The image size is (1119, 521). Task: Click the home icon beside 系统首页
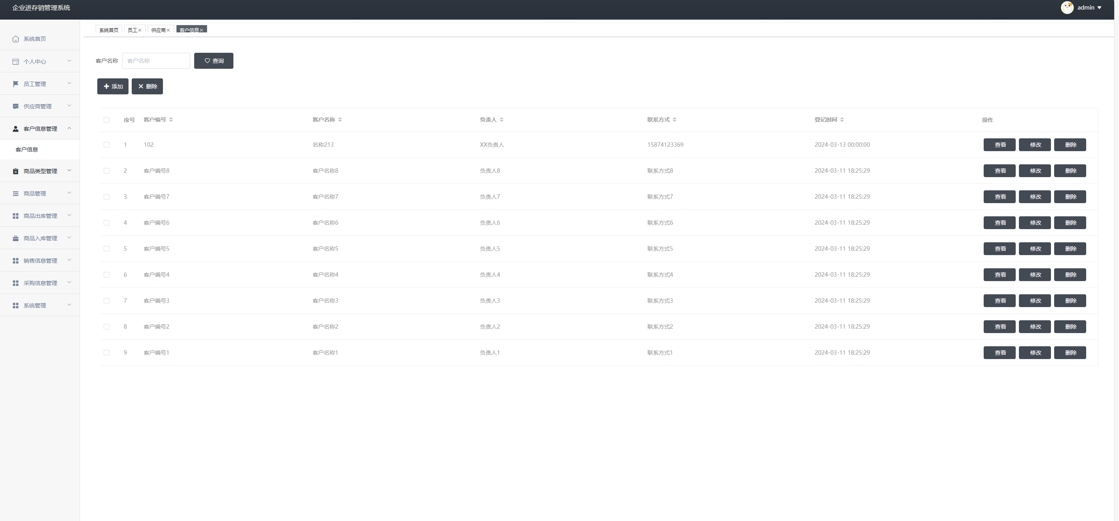tap(16, 39)
